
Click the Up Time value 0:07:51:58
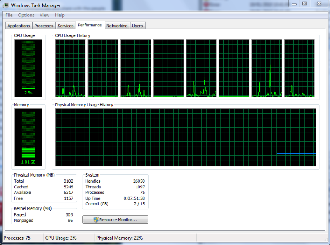click(134, 198)
